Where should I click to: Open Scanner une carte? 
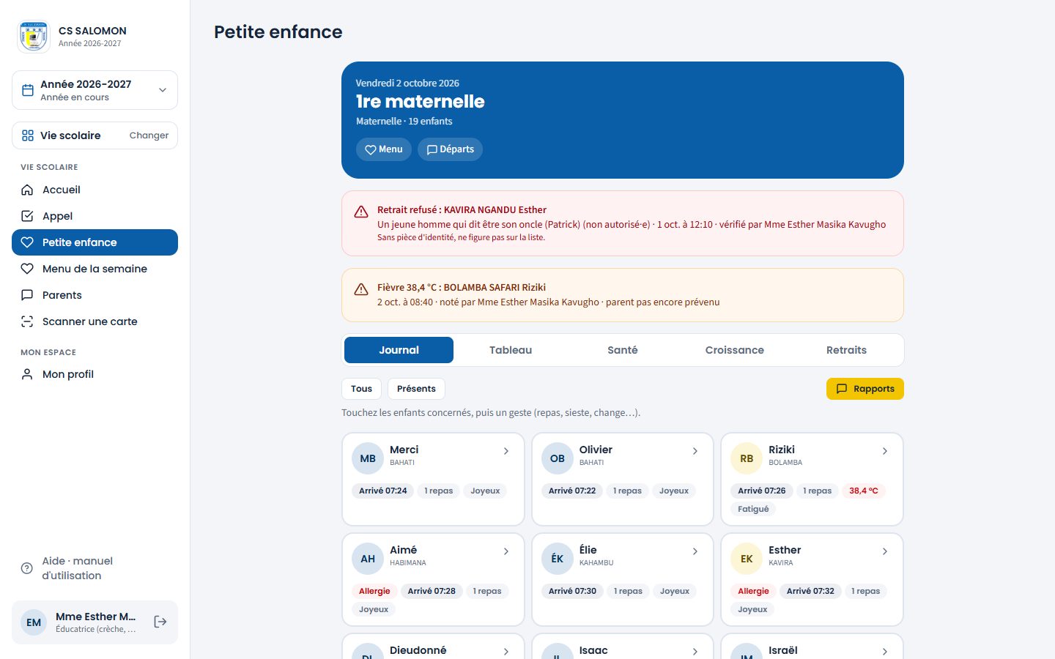click(95, 321)
